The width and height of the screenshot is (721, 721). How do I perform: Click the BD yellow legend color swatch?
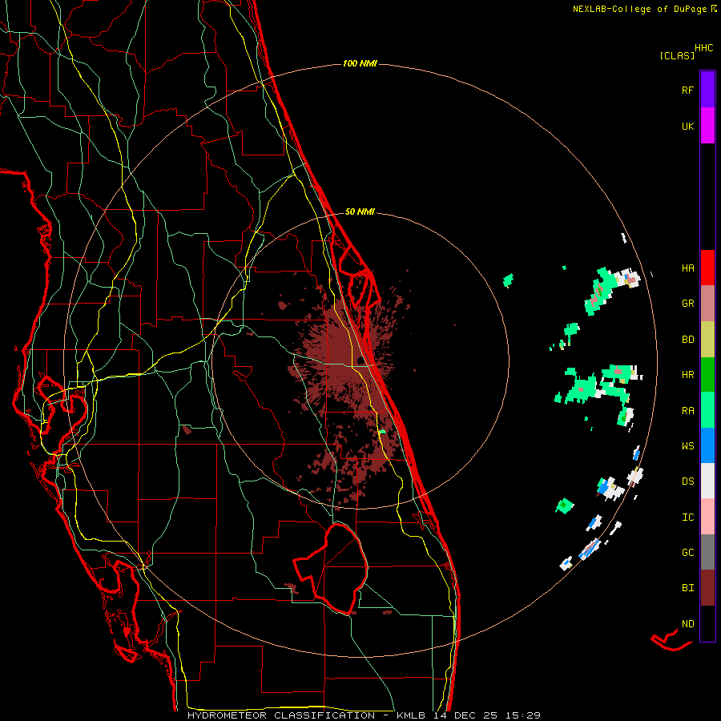pyautogui.click(x=707, y=340)
